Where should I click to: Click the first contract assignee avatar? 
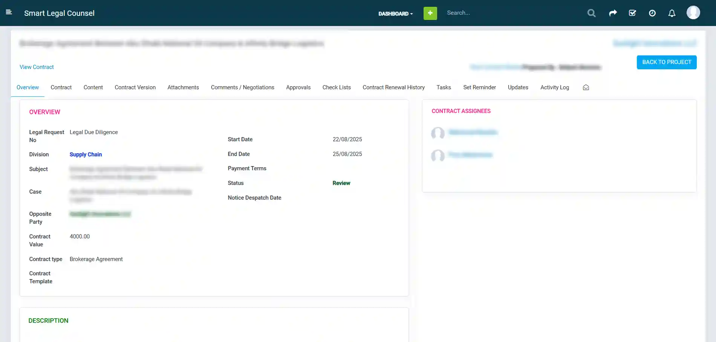coord(437,134)
